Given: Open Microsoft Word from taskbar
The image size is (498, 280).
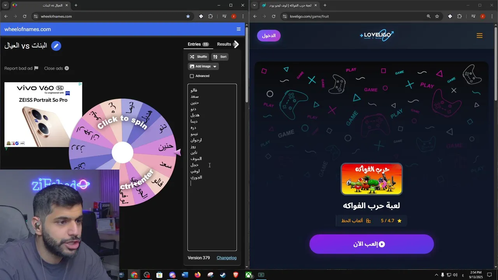Looking at the screenshot, I should (185, 275).
